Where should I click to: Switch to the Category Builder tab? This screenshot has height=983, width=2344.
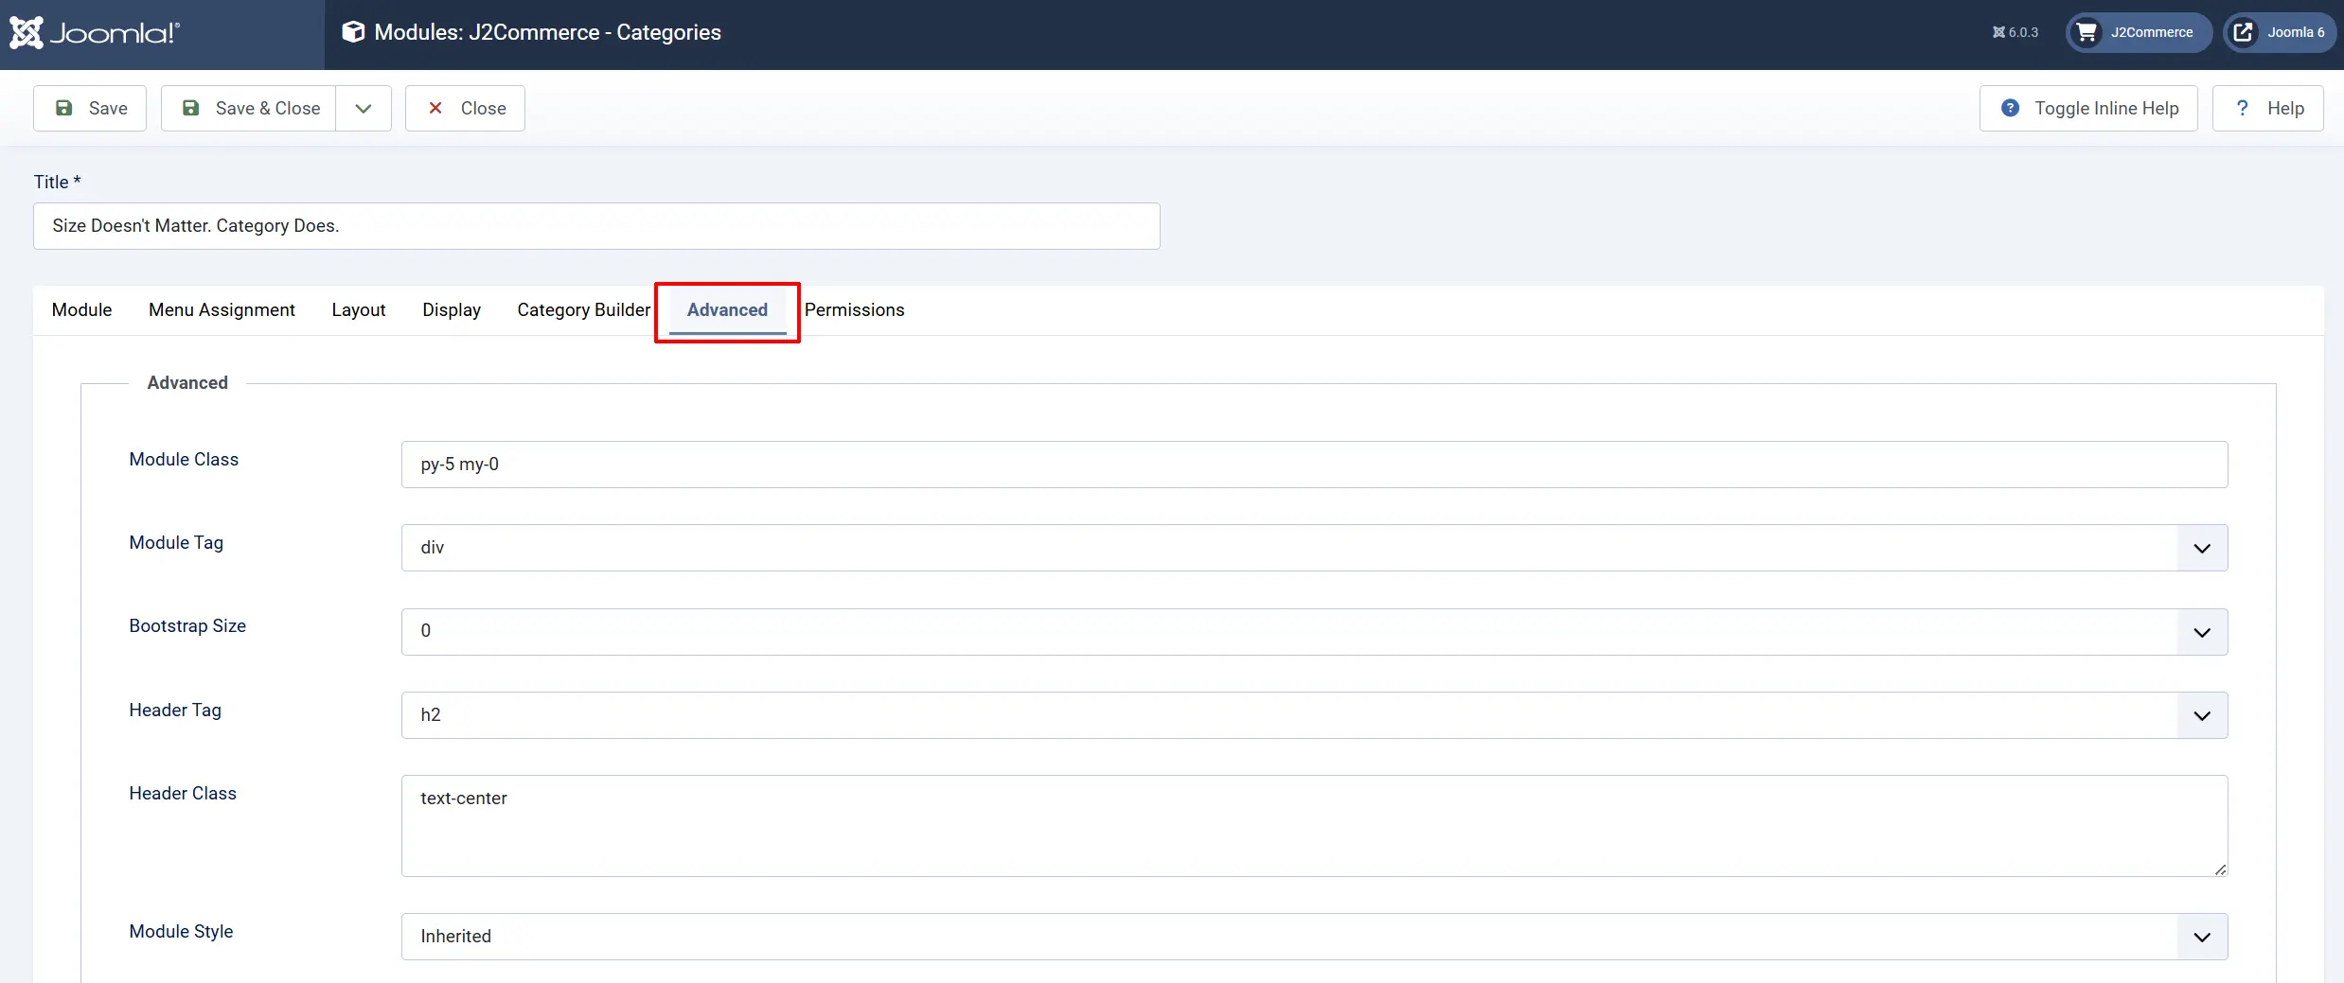584,310
